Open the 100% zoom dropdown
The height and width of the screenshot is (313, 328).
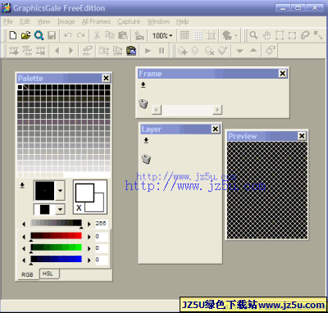pyautogui.click(x=162, y=35)
